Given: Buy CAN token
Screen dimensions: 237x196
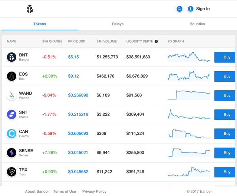Looking at the screenshot, I should [x=225, y=134].
